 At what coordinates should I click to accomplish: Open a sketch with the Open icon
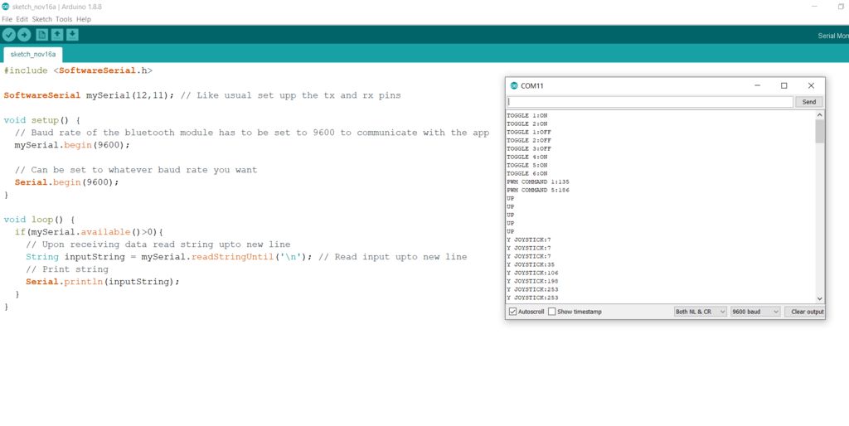[x=57, y=35]
